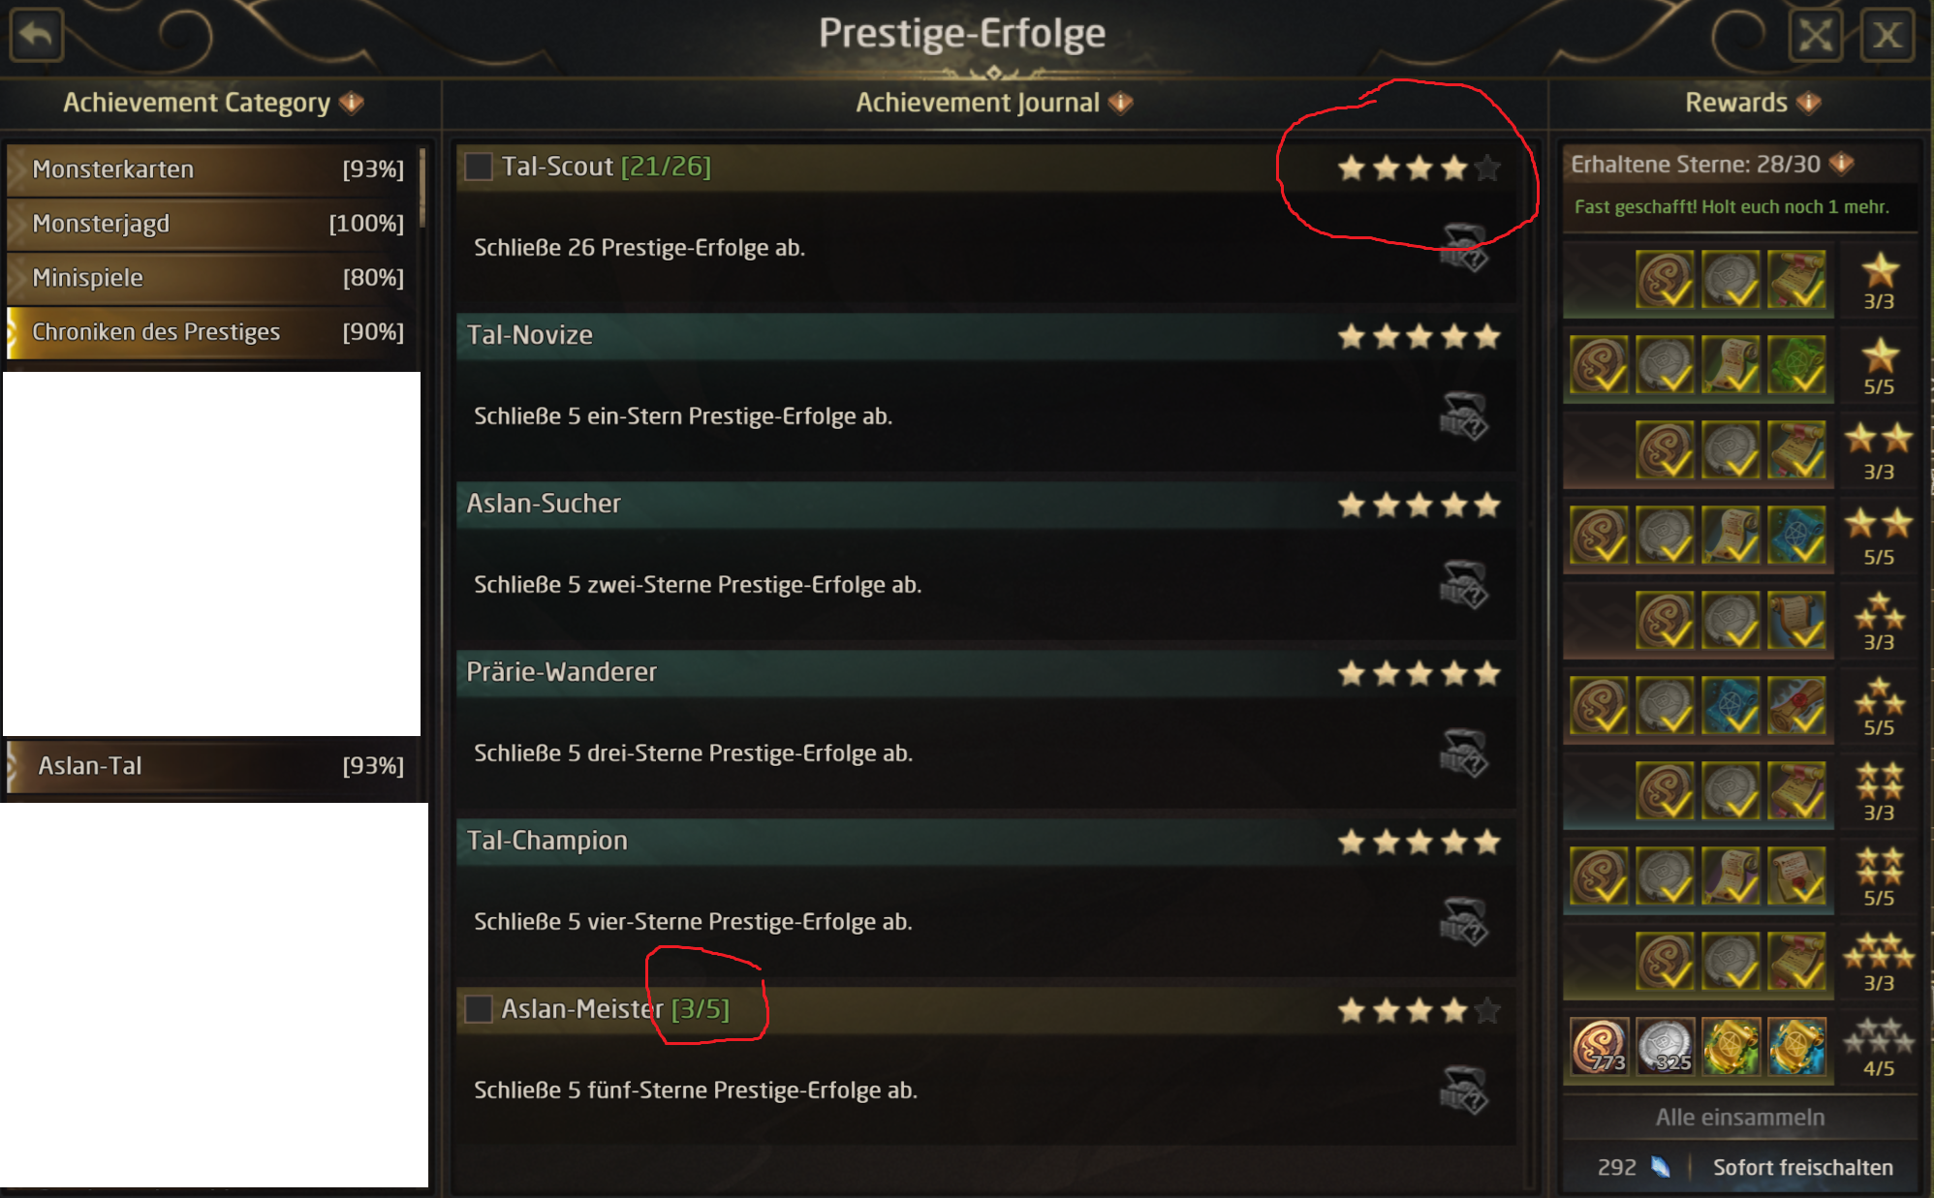Click the Achievement Category info diamond icon
The width and height of the screenshot is (1934, 1198).
pyautogui.click(x=352, y=103)
